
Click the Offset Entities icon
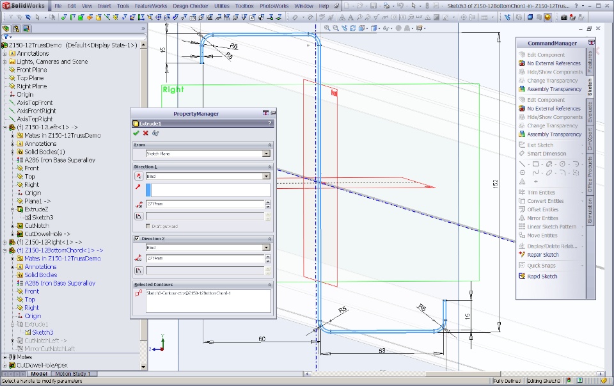(x=522, y=210)
